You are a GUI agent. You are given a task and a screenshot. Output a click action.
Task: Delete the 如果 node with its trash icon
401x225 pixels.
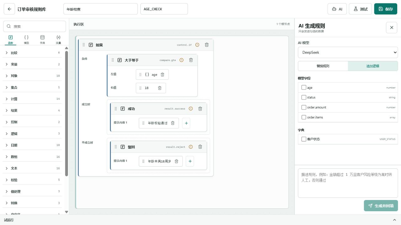tap(207, 45)
